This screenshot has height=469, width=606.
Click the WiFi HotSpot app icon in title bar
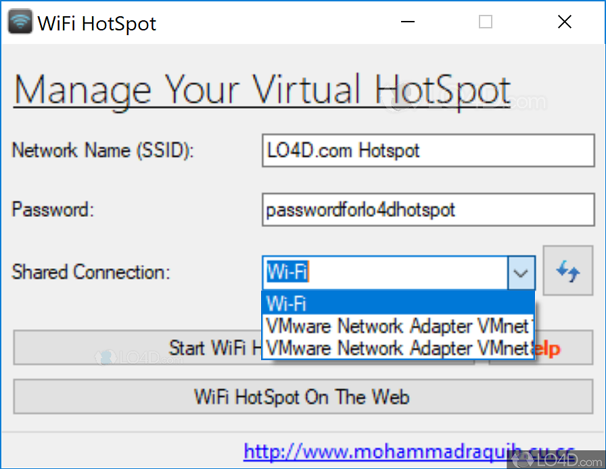pos(20,22)
